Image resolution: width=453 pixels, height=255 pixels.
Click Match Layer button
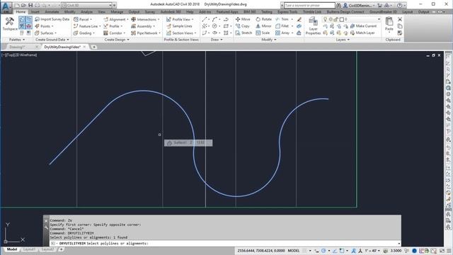pos(362,33)
